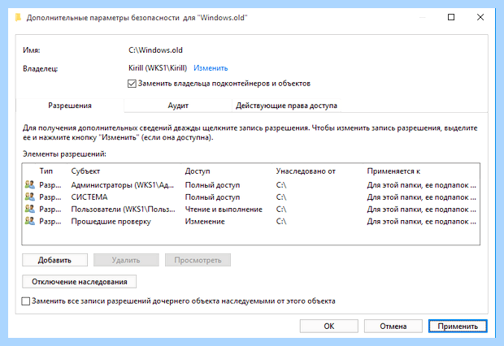Maximize the security settings window
Screen dimensions: 504x346
pos(451,17)
